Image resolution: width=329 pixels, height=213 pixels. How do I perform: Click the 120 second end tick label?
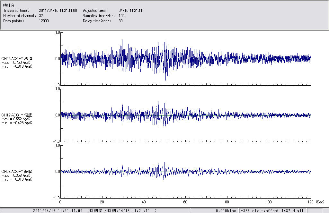tap(310, 202)
